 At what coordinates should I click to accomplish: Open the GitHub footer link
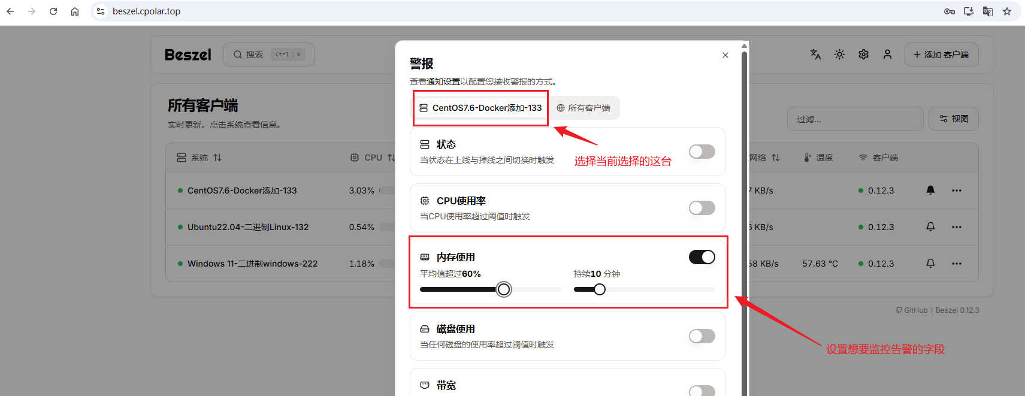pos(912,310)
